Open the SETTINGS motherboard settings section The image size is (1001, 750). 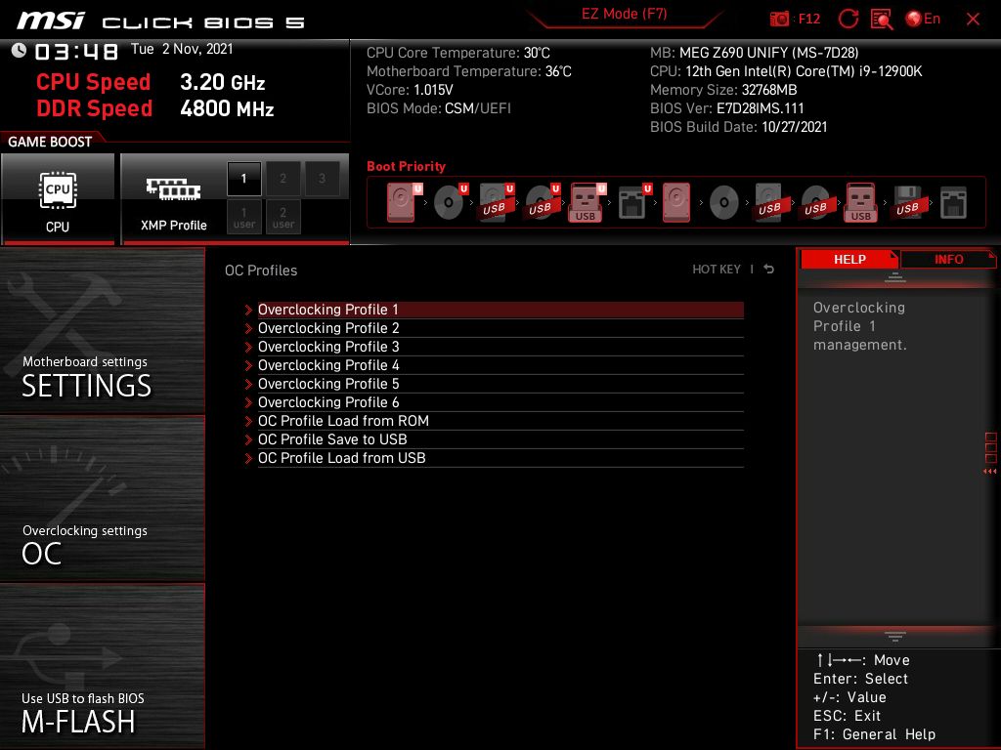[x=102, y=330]
